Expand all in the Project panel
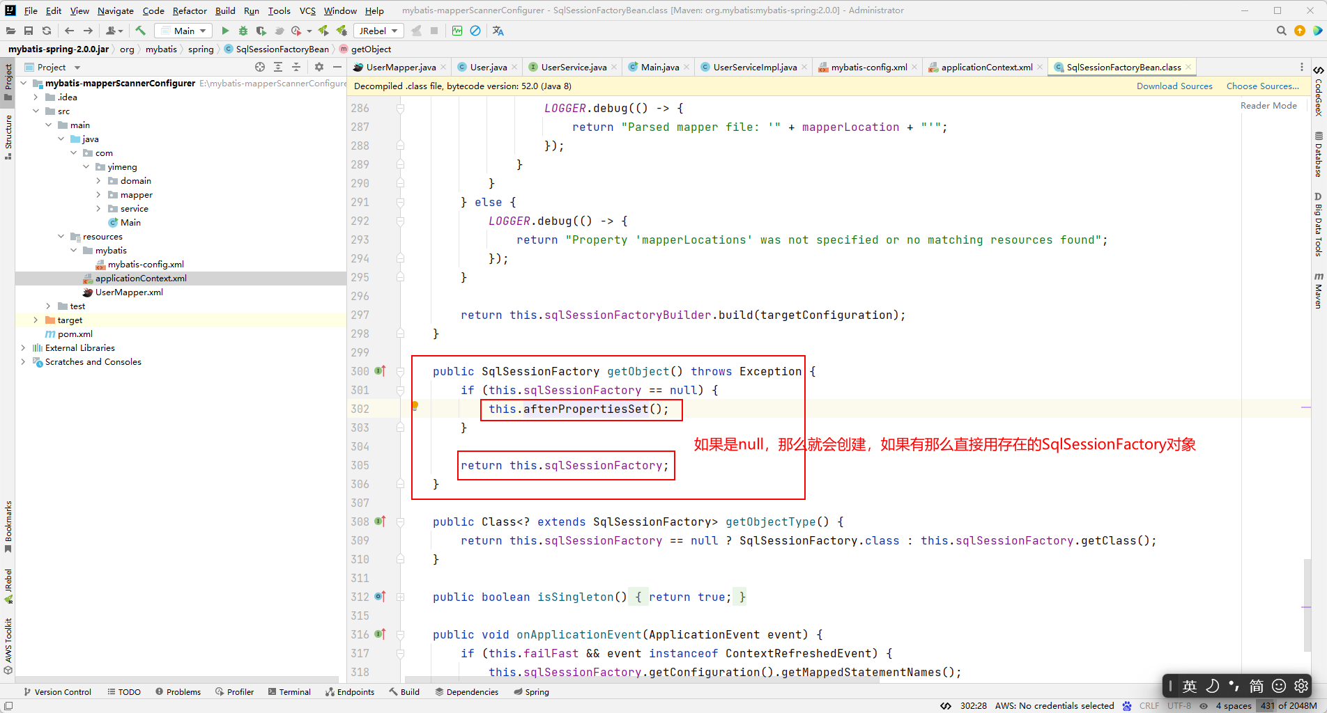The height and width of the screenshot is (713, 1327). pos(278,67)
